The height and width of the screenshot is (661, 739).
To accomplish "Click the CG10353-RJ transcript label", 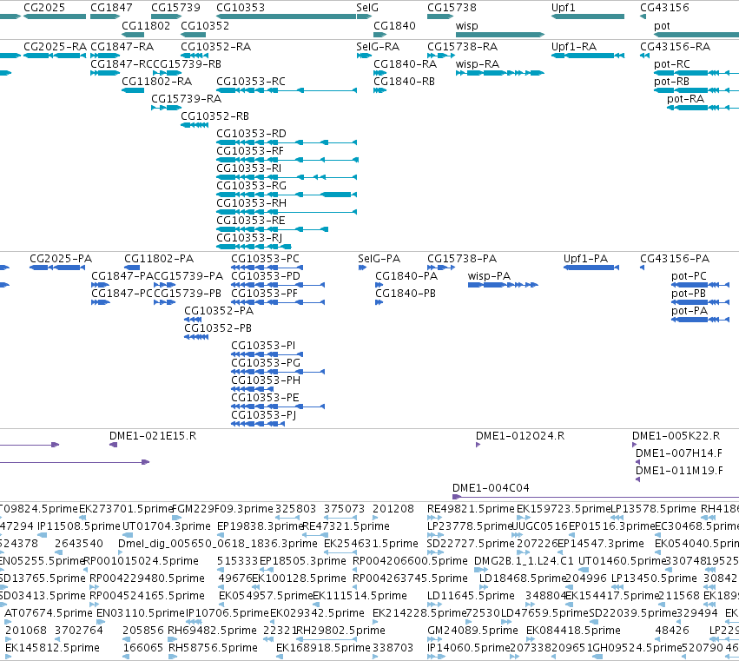I will [x=249, y=238].
